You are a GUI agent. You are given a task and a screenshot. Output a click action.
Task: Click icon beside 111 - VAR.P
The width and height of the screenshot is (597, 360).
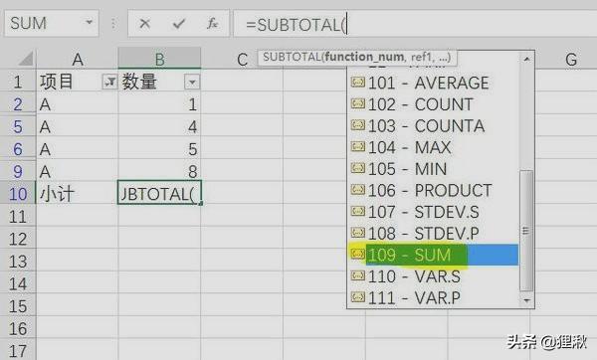[x=357, y=296]
